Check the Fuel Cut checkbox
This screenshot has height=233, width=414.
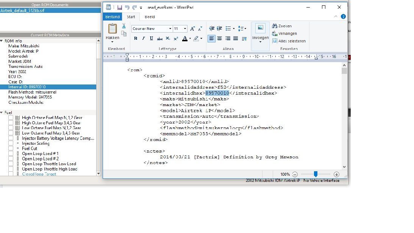(x=11, y=149)
